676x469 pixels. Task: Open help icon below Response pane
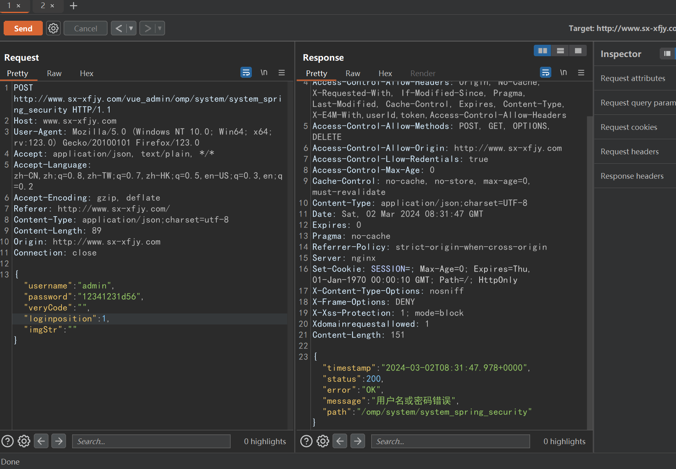(x=306, y=441)
